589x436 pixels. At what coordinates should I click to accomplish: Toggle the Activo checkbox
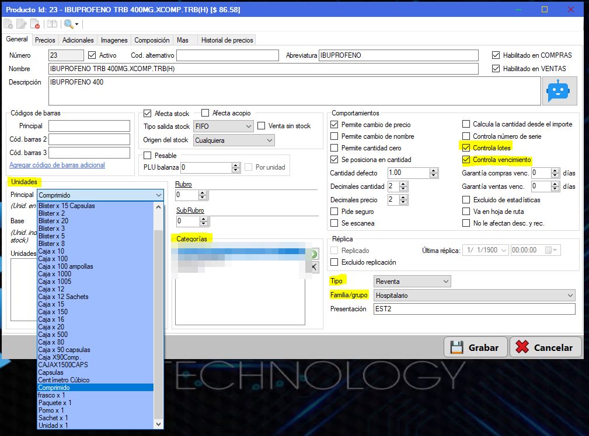92,55
